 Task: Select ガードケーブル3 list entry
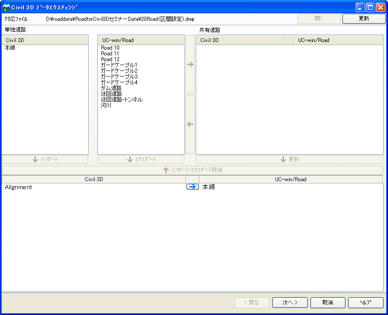point(119,77)
